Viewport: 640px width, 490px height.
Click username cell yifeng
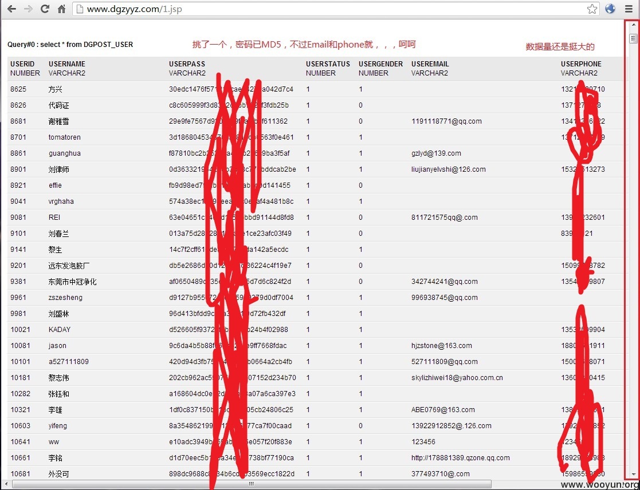[x=57, y=426]
